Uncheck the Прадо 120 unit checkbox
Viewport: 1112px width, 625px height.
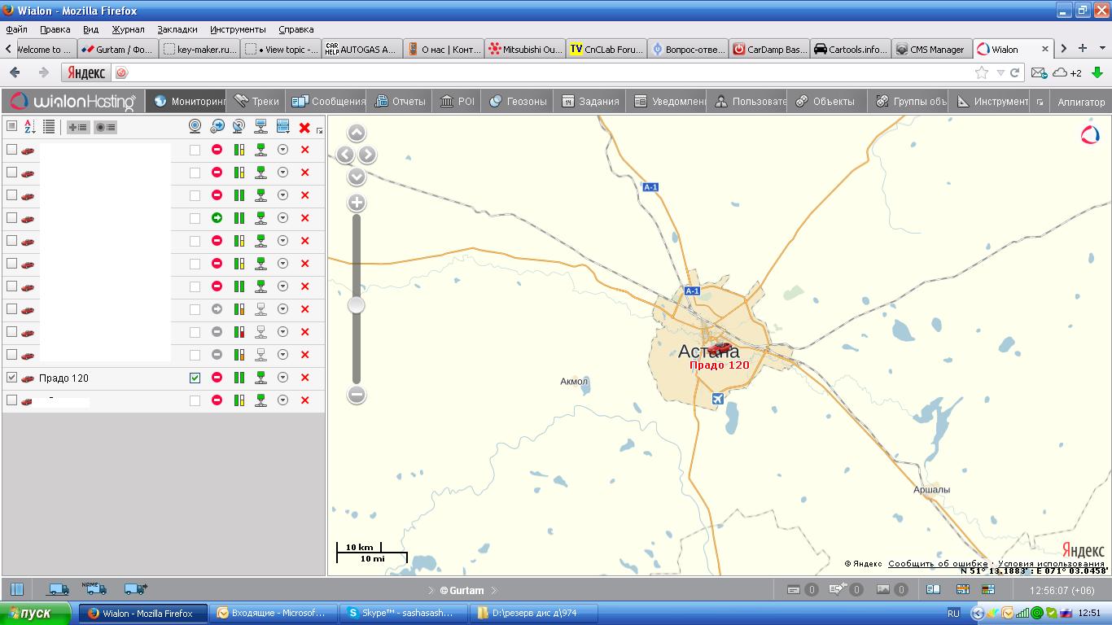tap(11, 378)
